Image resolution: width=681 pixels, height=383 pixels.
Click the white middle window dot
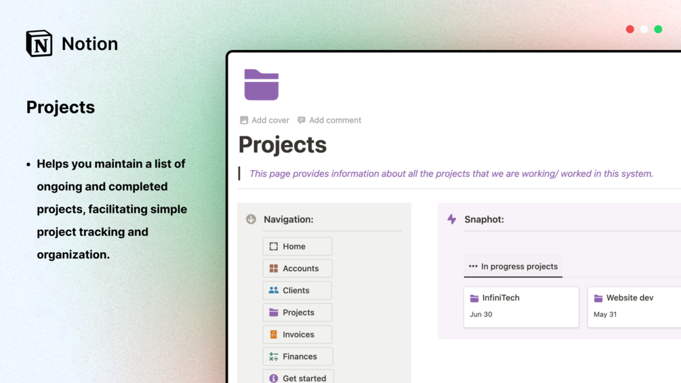click(x=644, y=29)
